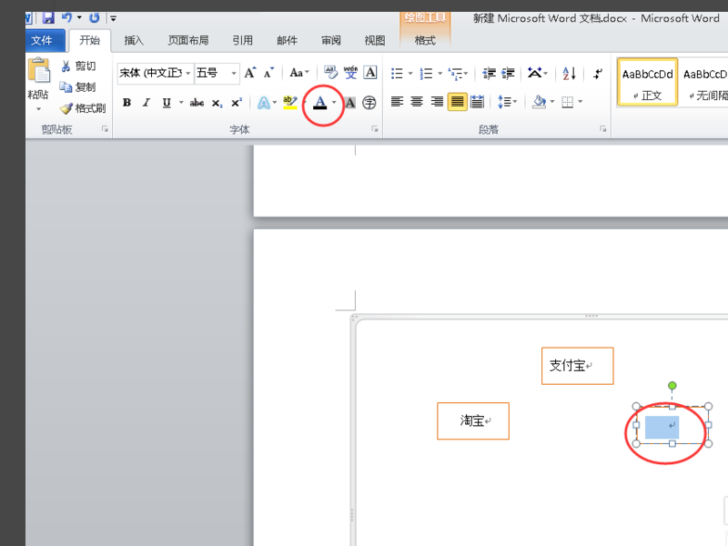Click the Center align icon
The image size is (728, 546).
(x=417, y=102)
